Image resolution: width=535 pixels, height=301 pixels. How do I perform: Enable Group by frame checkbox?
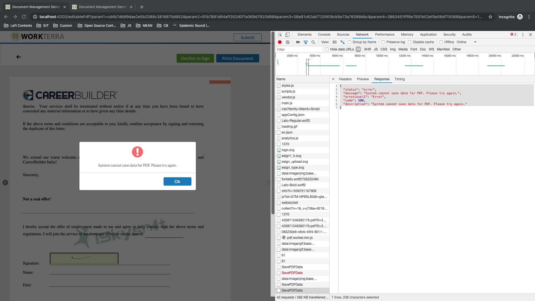point(349,42)
